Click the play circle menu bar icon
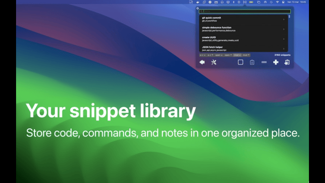The width and height of the screenshot is (325, 183). point(239,2)
